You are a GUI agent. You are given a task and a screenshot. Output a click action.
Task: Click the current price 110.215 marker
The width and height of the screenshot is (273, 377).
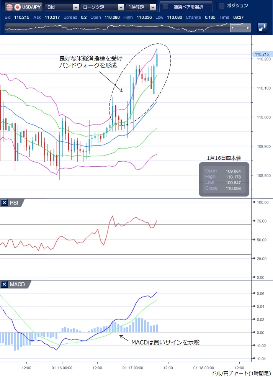(x=262, y=54)
